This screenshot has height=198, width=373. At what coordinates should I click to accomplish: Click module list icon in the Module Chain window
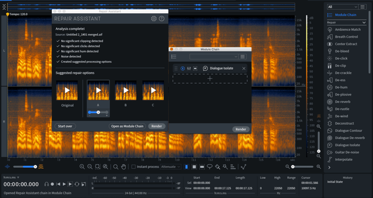pyautogui.click(x=174, y=57)
